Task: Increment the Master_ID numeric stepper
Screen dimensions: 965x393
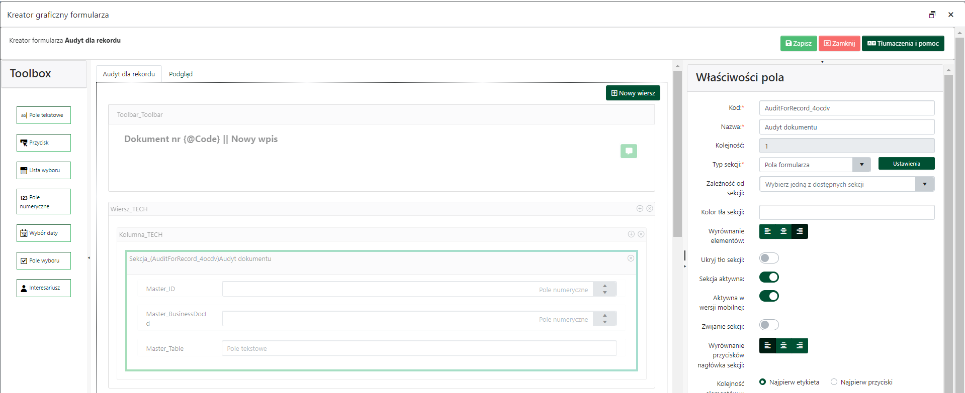Action: [x=605, y=286]
